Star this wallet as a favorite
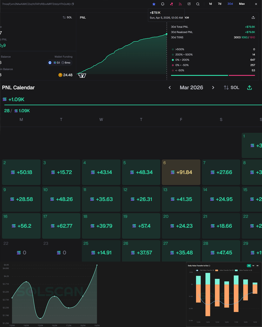The image size is (262, 327). click(154, 4)
